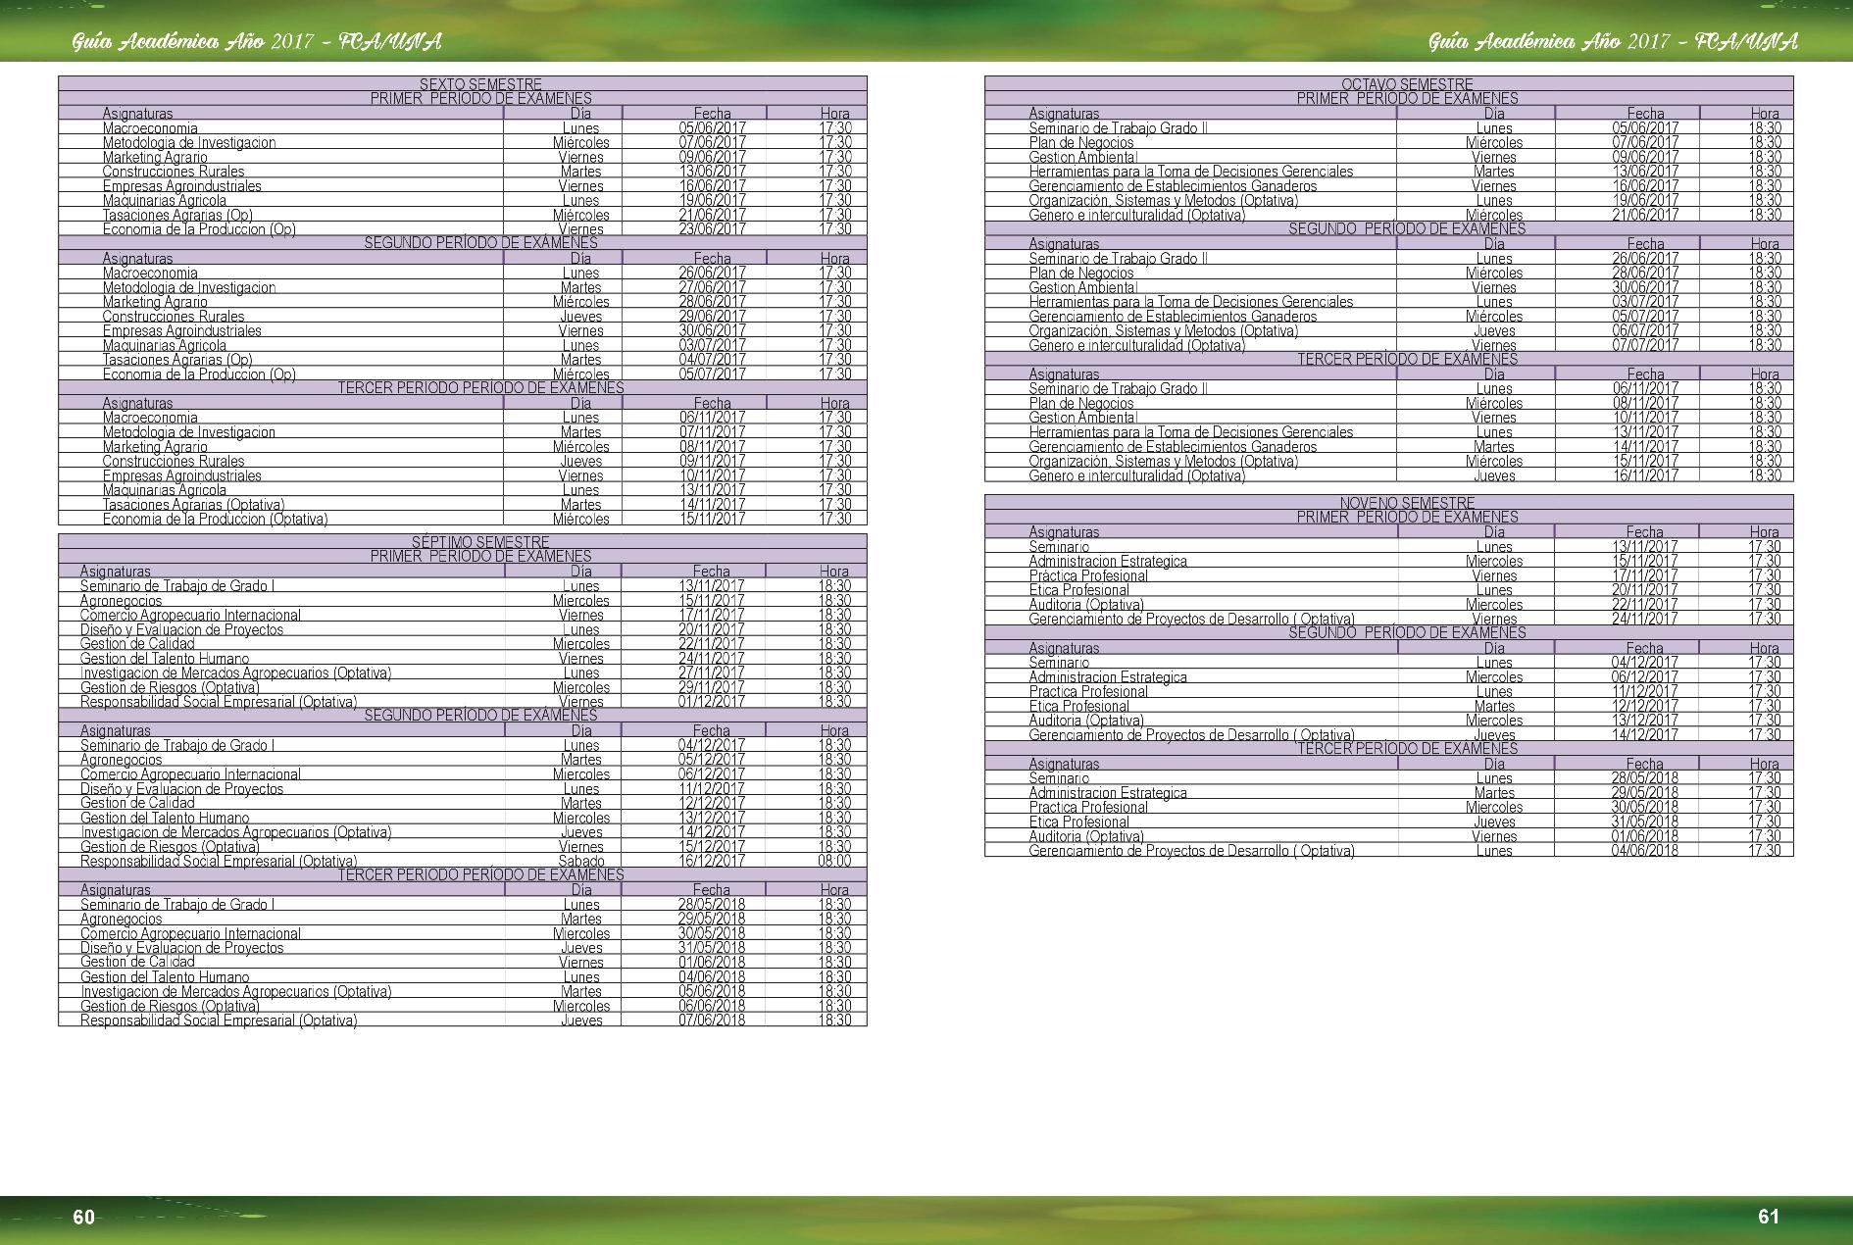Select the date 15/12/2017
The image size is (1853, 1245).
[x=712, y=846]
